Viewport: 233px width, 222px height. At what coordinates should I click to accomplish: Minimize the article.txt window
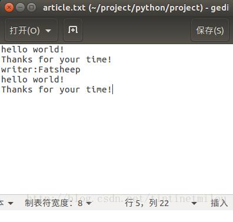pyautogui.click(x=20, y=8)
